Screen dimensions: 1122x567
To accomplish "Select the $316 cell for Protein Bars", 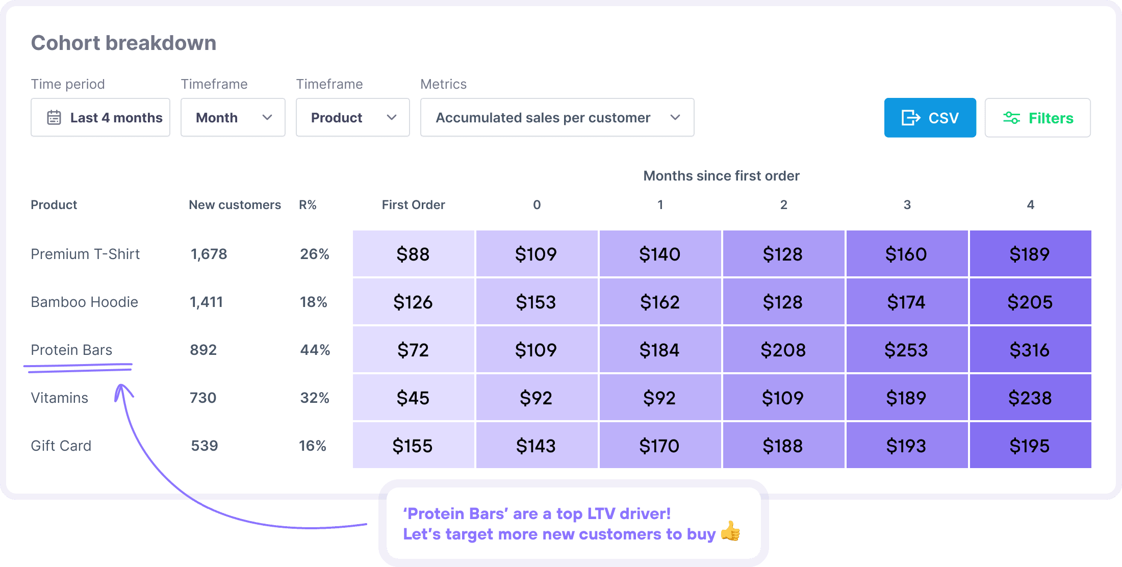I will (1030, 349).
